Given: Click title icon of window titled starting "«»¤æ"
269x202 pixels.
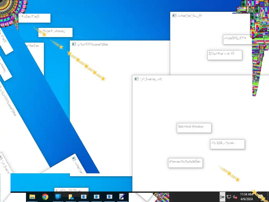Looking at the screenshot, I should coord(174,16).
